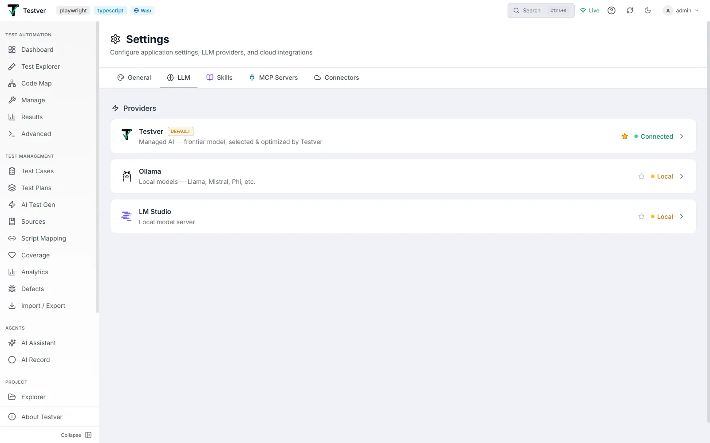Click the Search box in the header
710x443 pixels.
[540, 11]
